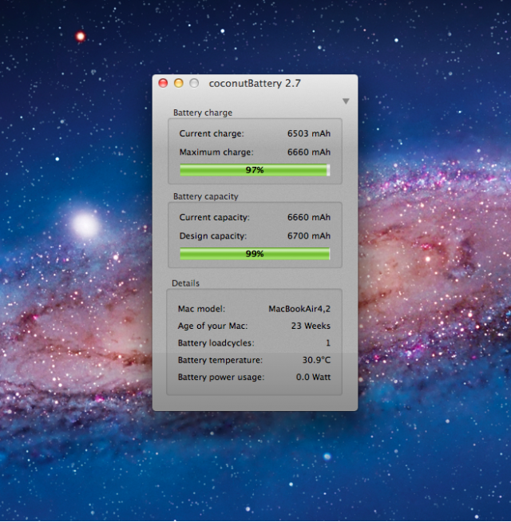Click the 99% battery capacity progress bar
Viewport: 511px width, 522px height.
(255, 254)
